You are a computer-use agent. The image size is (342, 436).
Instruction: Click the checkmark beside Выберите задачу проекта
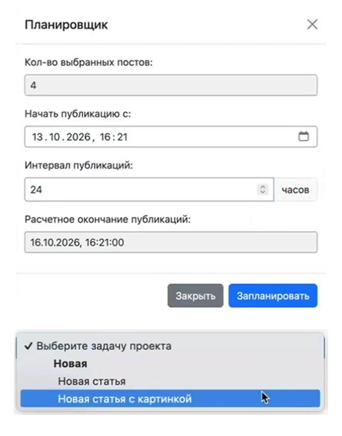[28, 346]
